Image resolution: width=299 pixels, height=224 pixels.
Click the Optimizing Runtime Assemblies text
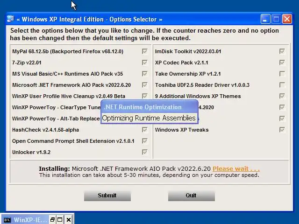pyautogui.click(x=149, y=118)
